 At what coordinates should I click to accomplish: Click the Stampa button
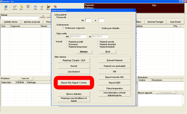(x=84, y=52)
